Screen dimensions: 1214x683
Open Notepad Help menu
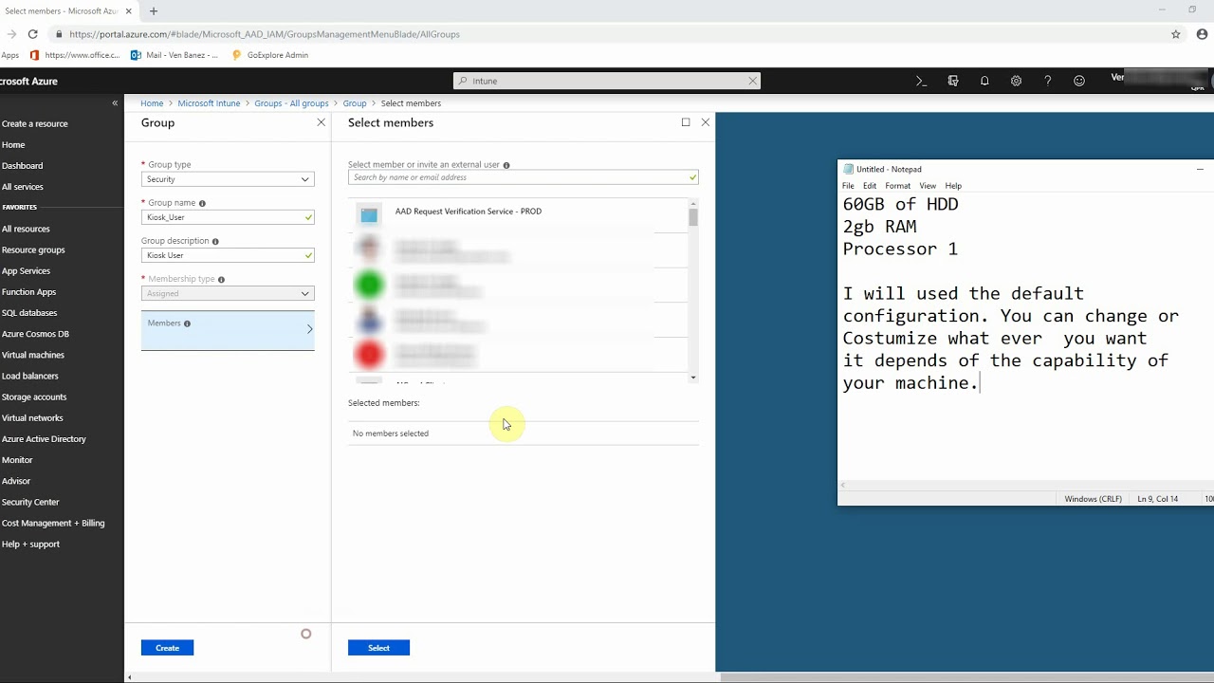(x=953, y=186)
